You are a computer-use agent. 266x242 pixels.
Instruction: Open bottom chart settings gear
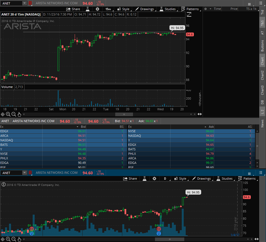pos(154,179)
